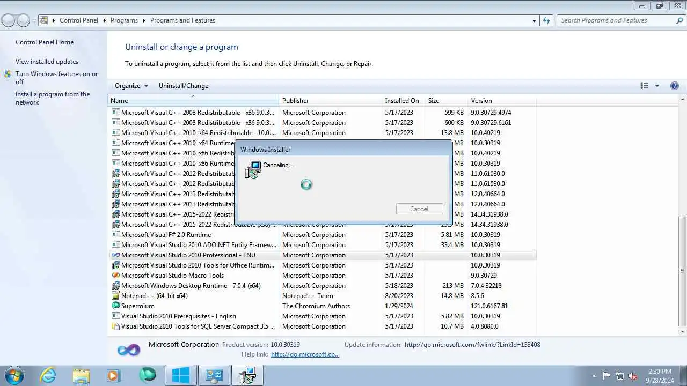Open View installed updates link

coord(47,62)
